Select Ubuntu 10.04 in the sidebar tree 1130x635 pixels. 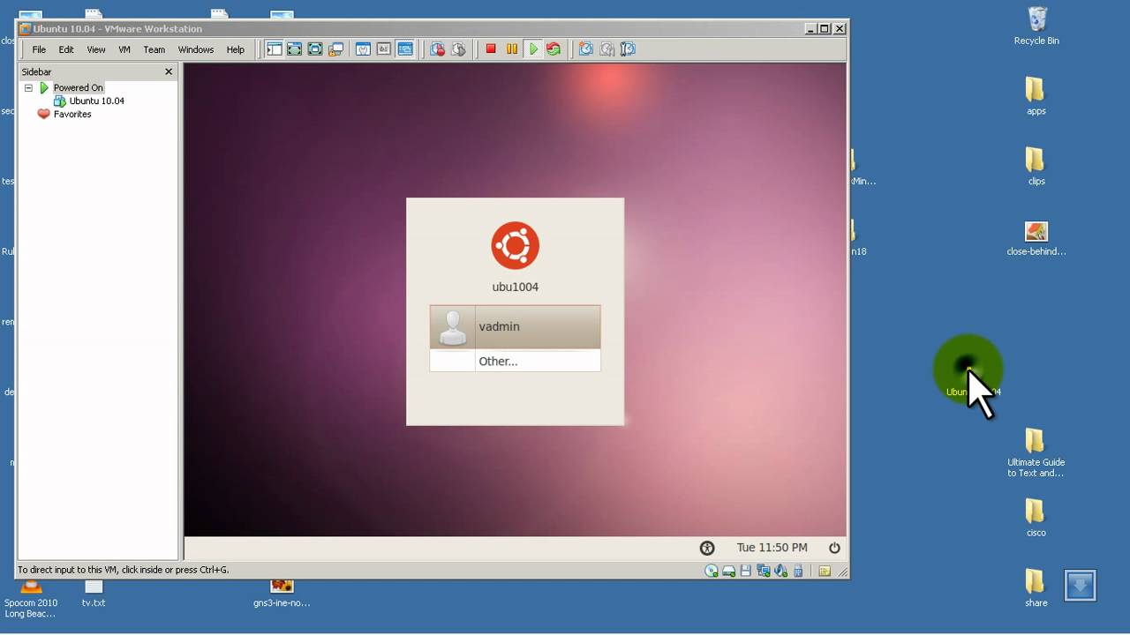[96, 101]
